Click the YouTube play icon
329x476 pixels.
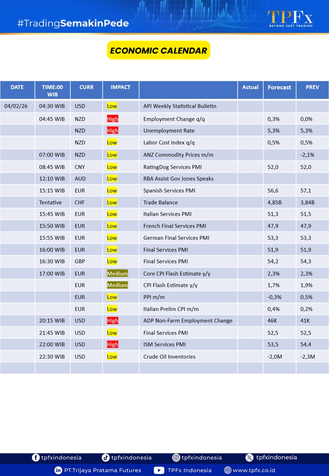tap(159, 470)
